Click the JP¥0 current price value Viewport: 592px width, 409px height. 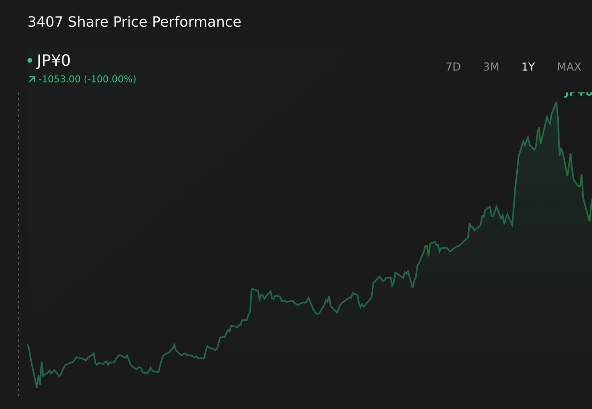coord(54,60)
